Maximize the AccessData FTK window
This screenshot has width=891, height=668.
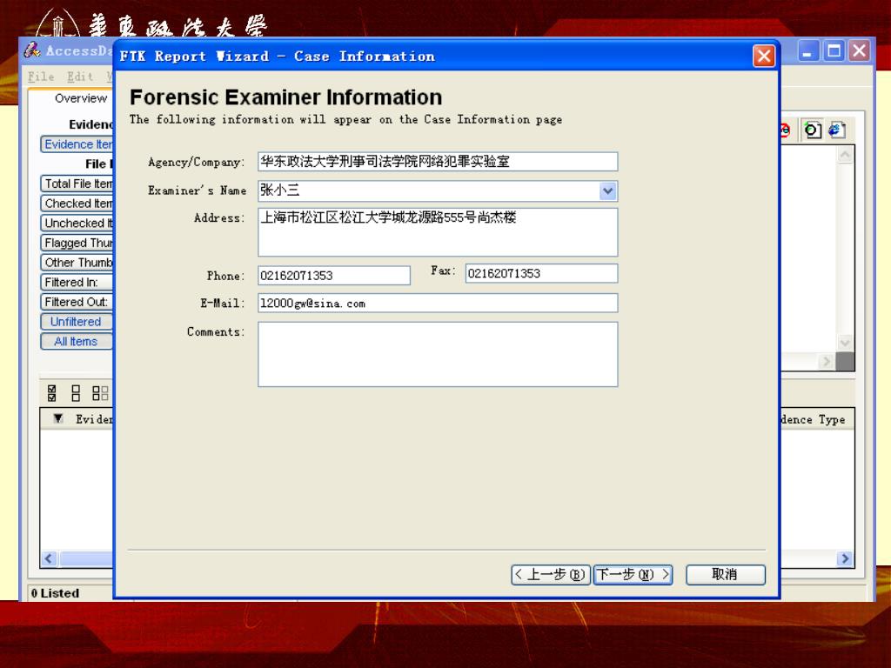click(x=834, y=51)
